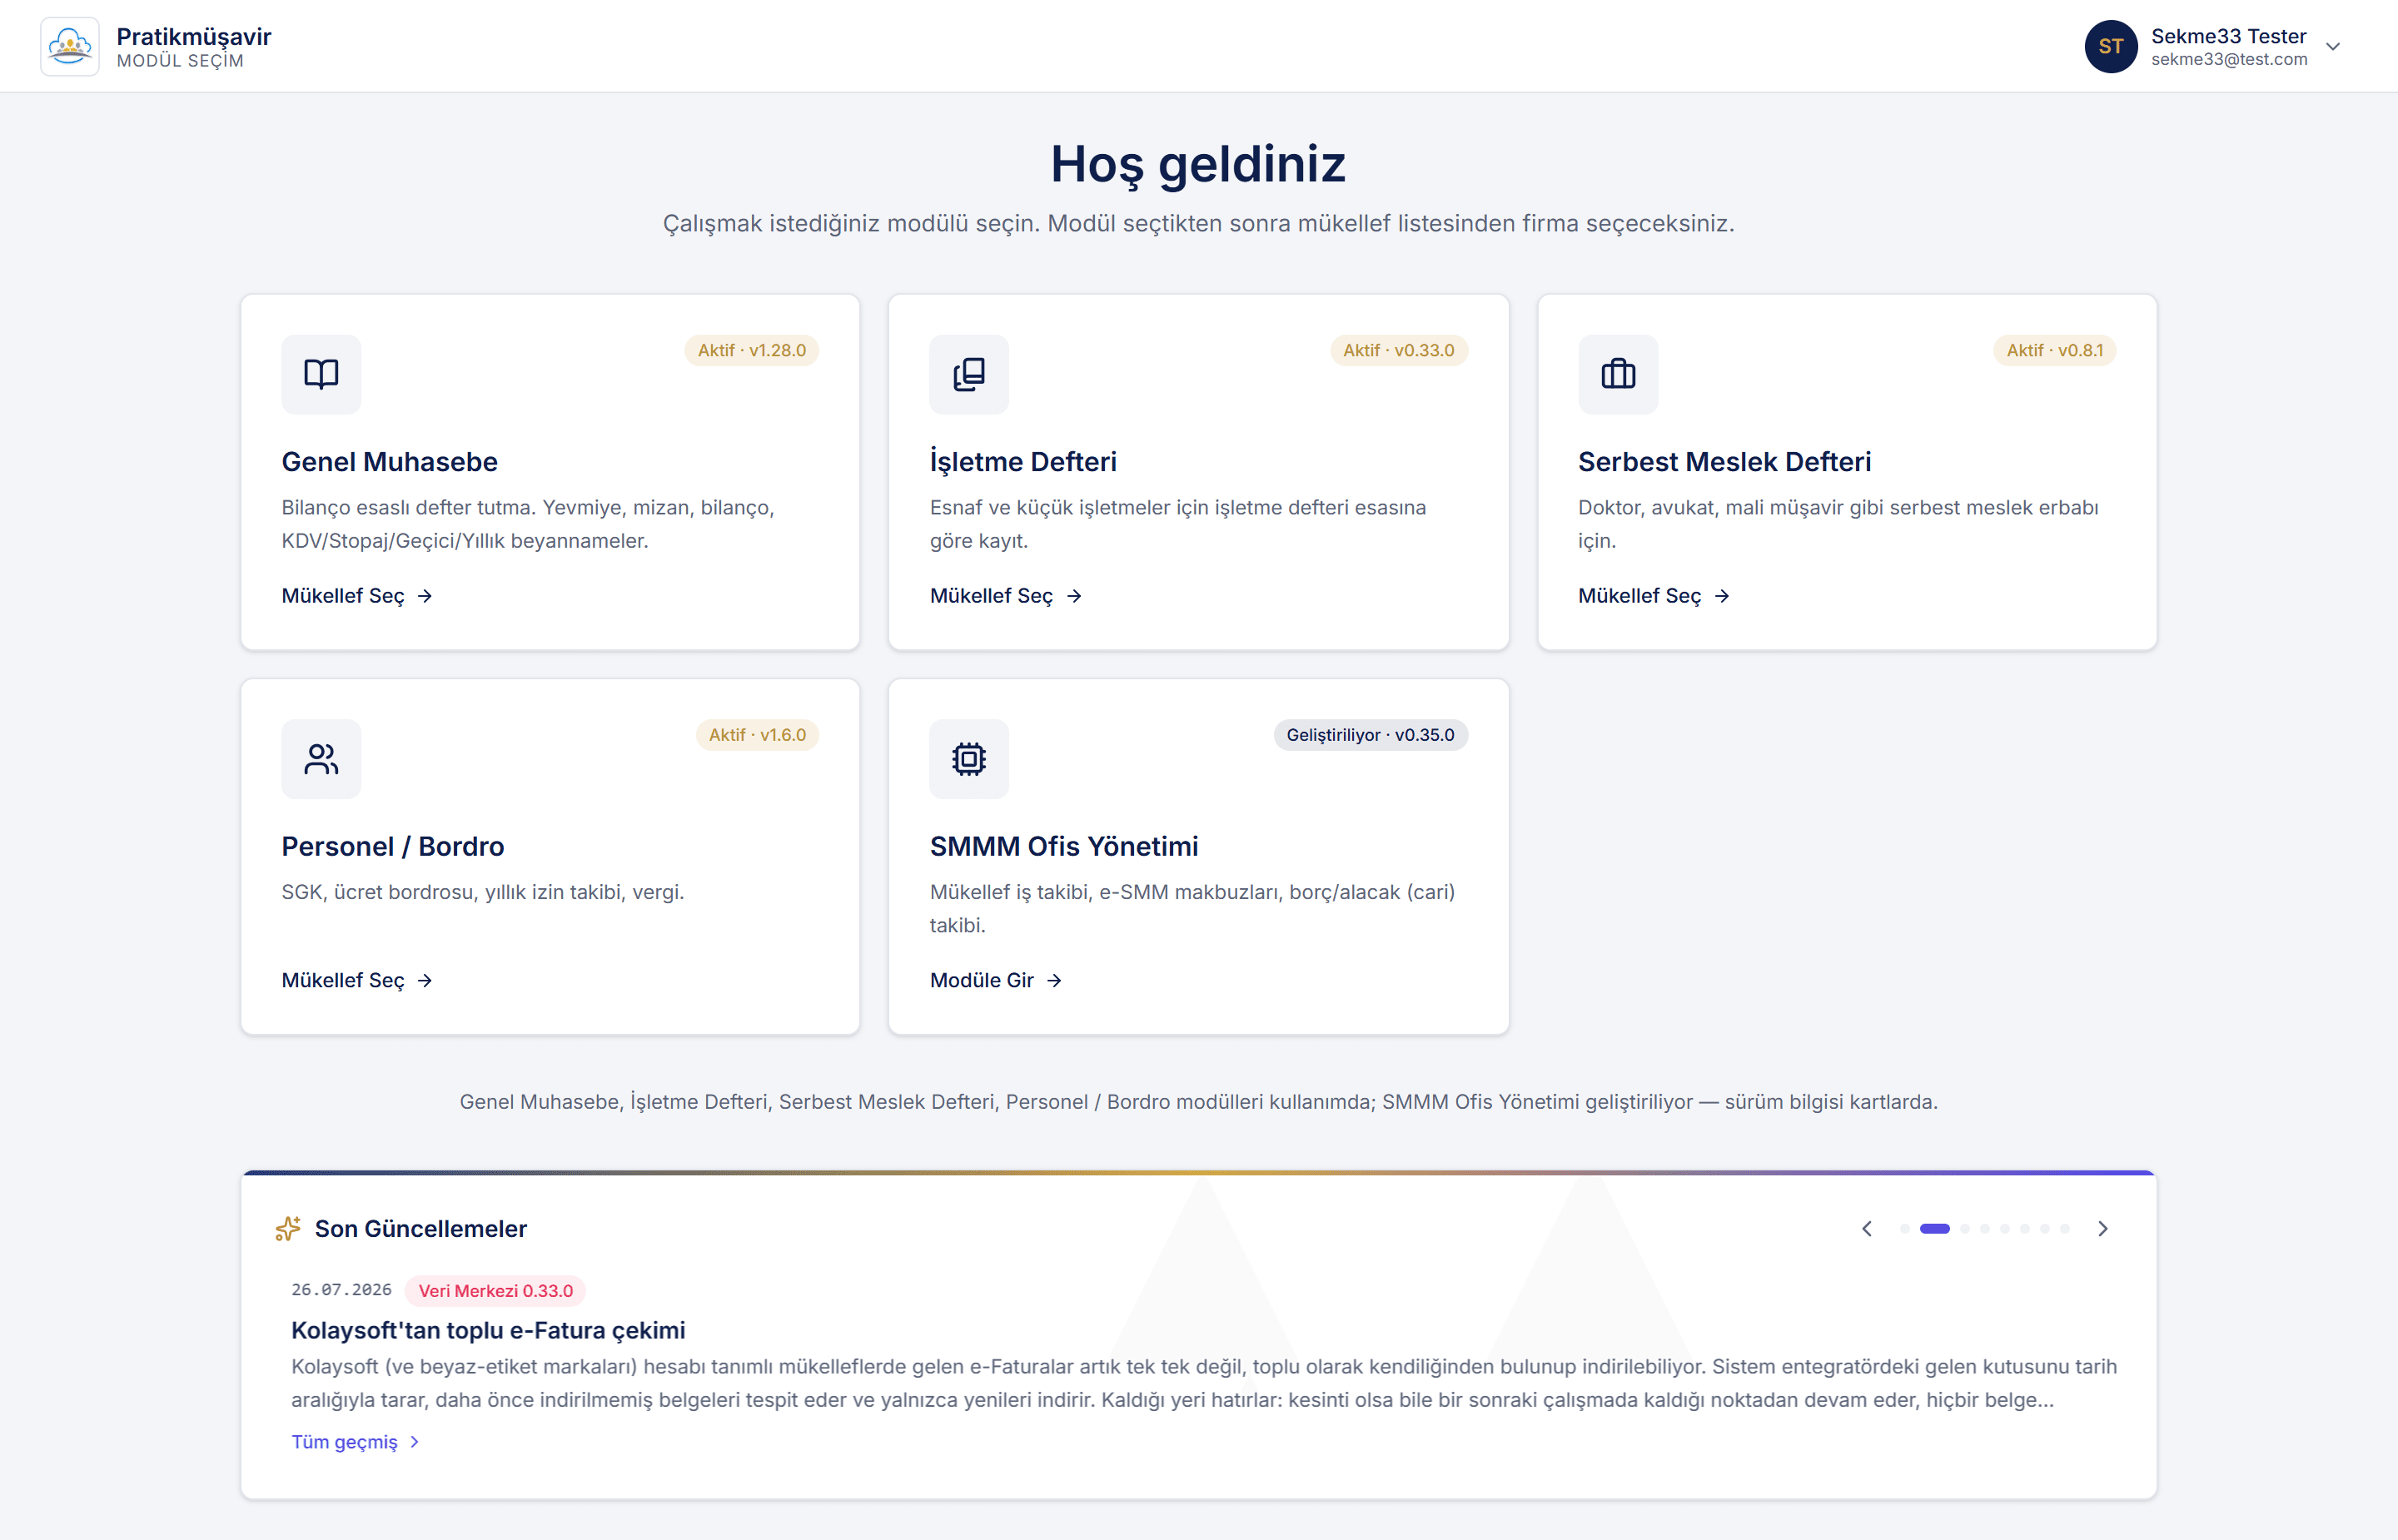This screenshot has width=2398, height=1540.
Task: Click the Bilanço esaslı defter tutma description
Action: [x=528, y=524]
